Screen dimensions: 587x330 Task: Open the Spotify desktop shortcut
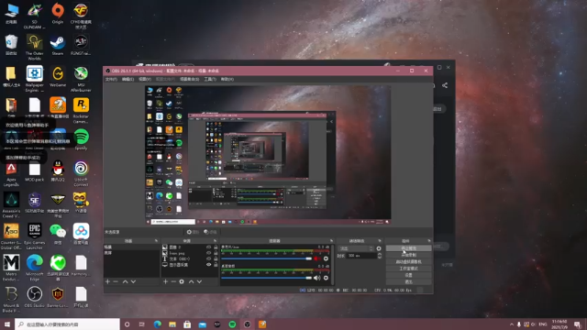click(x=81, y=139)
